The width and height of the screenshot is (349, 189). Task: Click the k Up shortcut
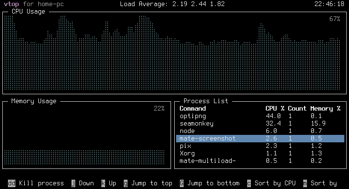tap(108, 183)
